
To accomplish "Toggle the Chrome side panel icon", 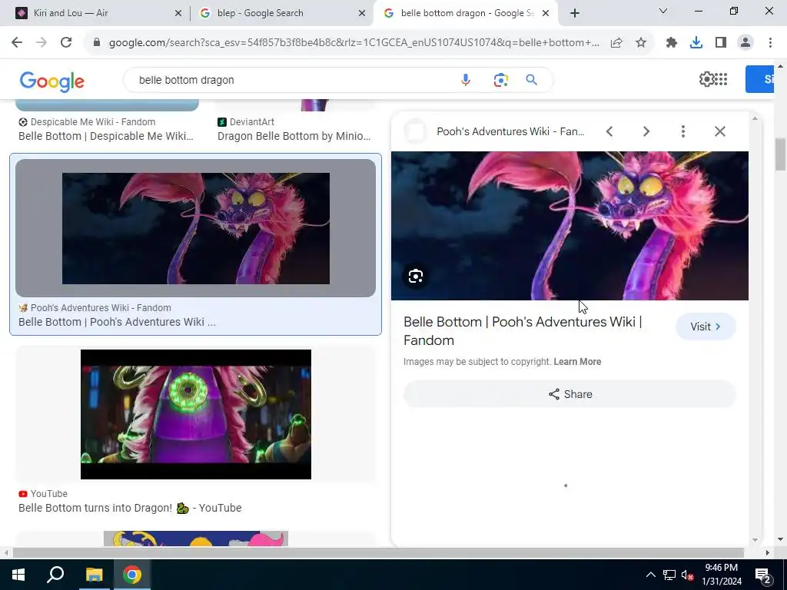I will [721, 43].
